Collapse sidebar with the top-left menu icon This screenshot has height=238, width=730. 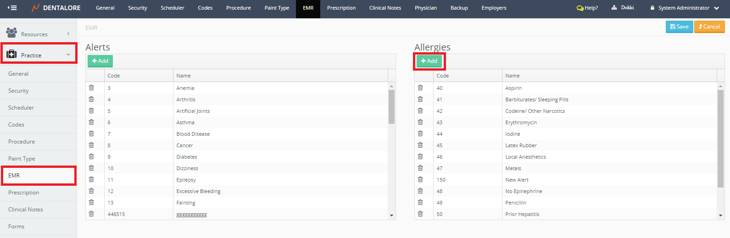12,8
